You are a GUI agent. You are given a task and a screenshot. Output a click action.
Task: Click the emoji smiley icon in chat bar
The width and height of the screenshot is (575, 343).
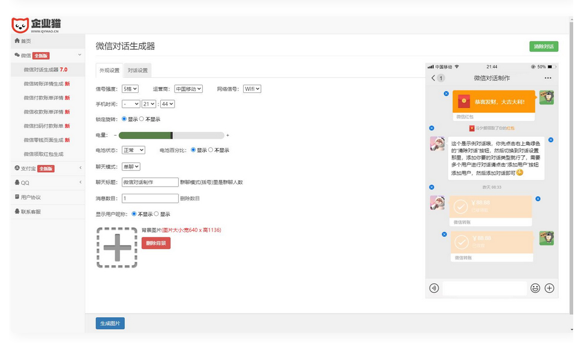535,288
